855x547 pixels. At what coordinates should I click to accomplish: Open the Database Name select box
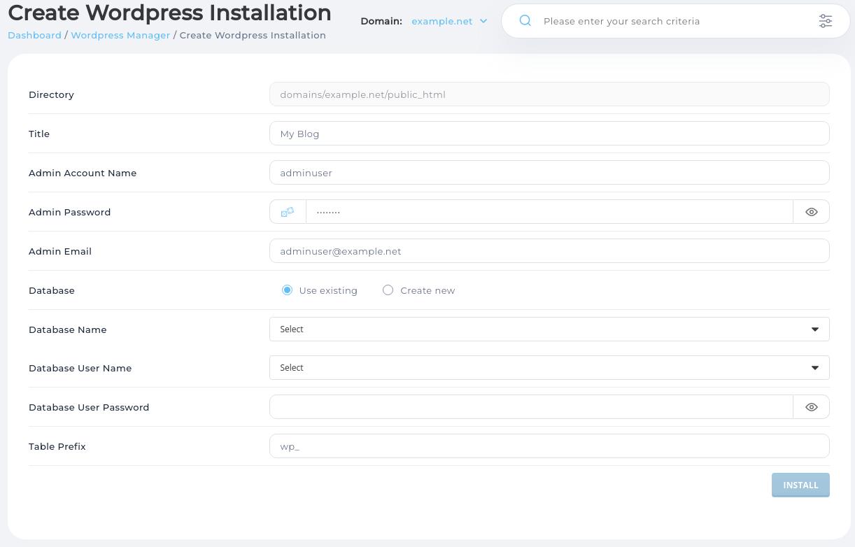click(x=549, y=329)
